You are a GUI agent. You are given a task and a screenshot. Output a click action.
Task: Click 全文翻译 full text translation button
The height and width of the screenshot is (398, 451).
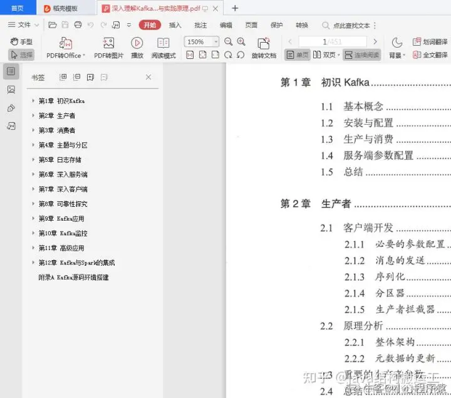click(x=430, y=55)
